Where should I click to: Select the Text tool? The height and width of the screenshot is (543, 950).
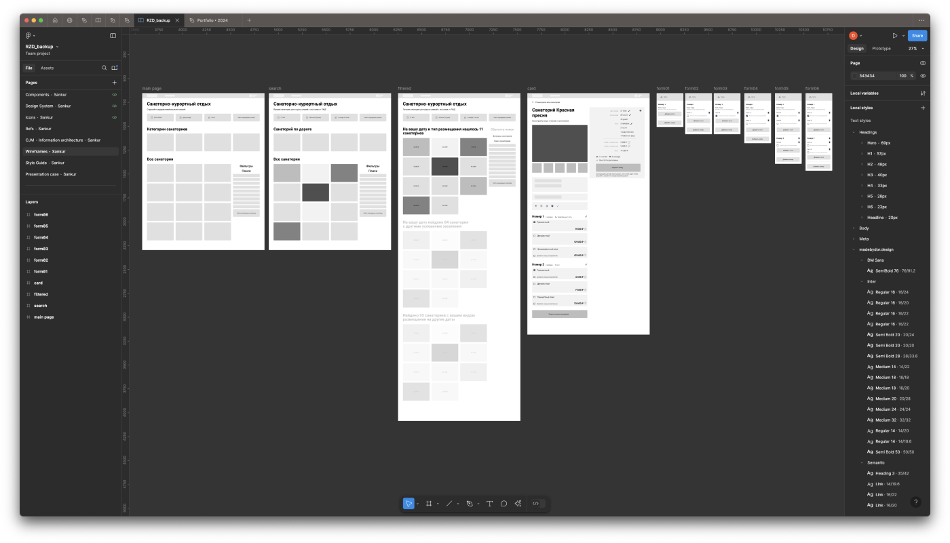coord(489,504)
